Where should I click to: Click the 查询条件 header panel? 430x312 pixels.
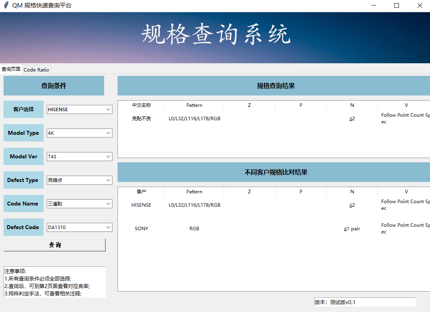[54, 86]
